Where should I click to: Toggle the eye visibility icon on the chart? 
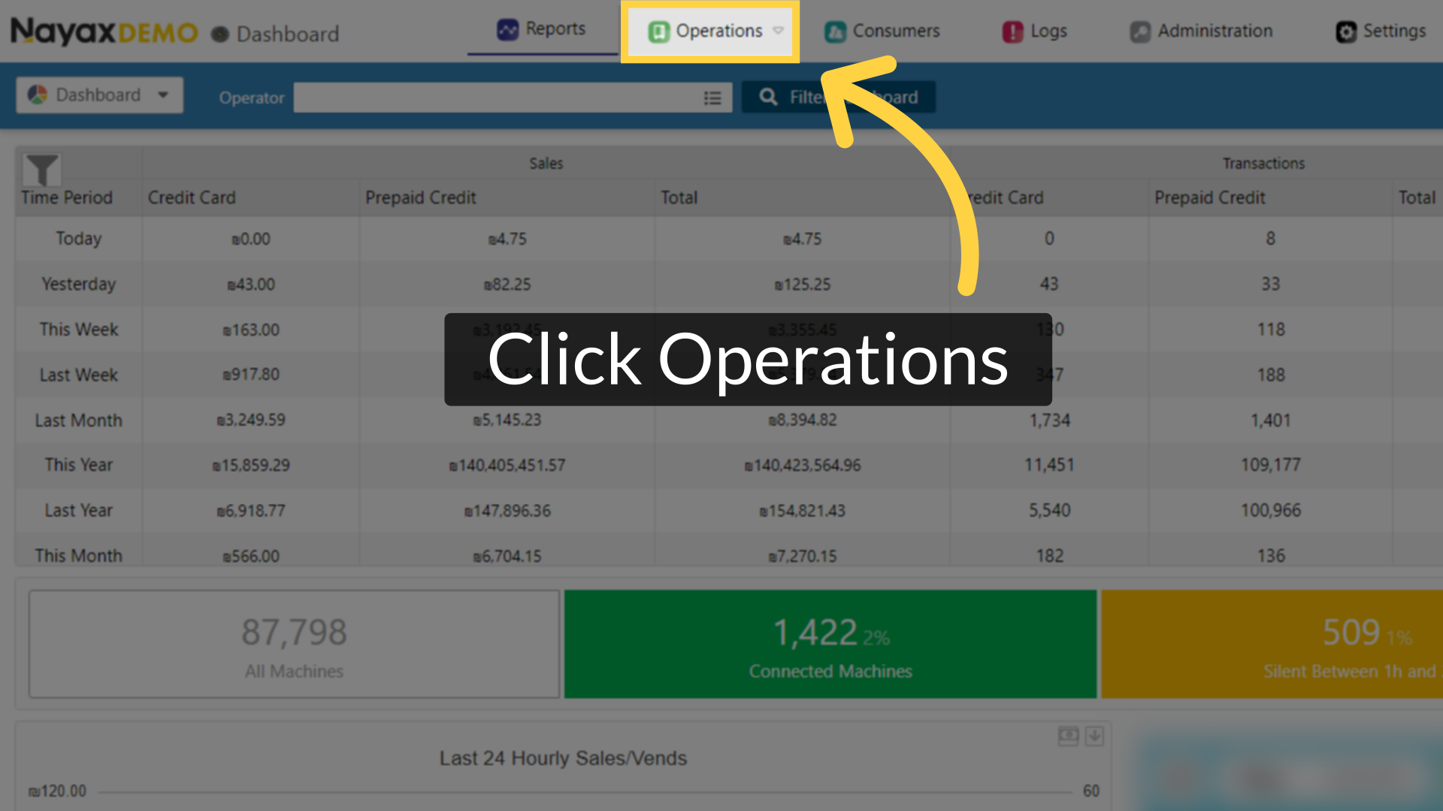point(1068,736)
